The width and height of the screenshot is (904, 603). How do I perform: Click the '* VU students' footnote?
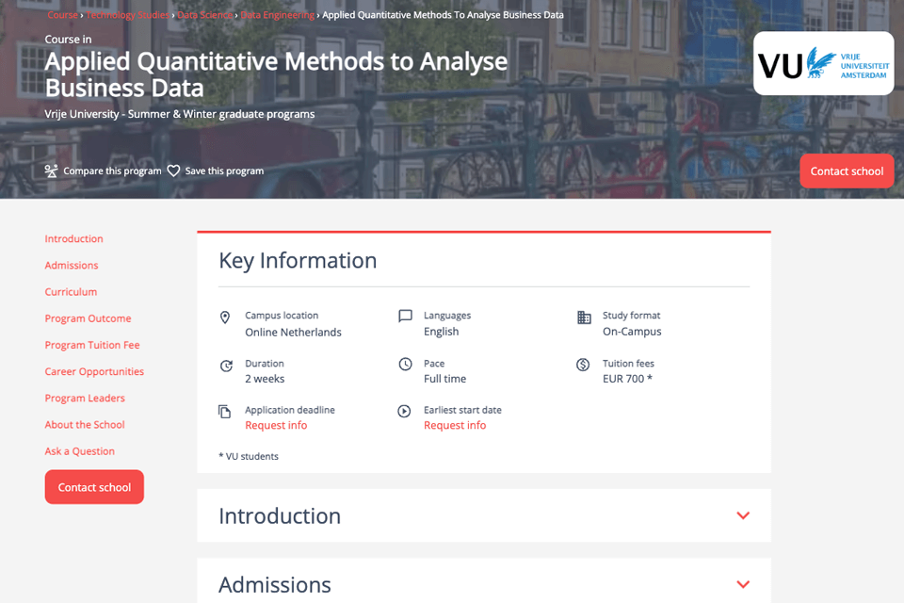click(249, 456)
